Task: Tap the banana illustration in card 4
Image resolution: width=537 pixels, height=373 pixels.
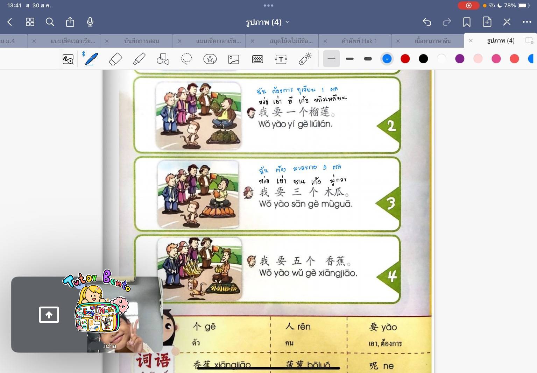Action: [x=199, y=269]
